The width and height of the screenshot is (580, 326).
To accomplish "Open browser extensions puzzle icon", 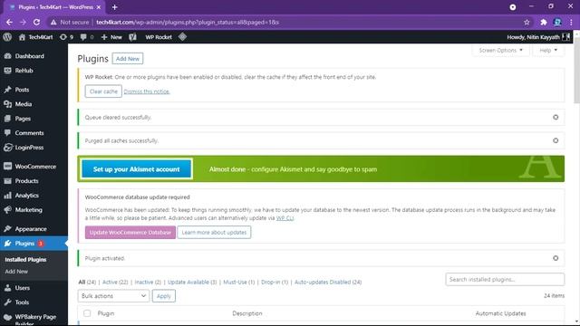I will [544, 22].
